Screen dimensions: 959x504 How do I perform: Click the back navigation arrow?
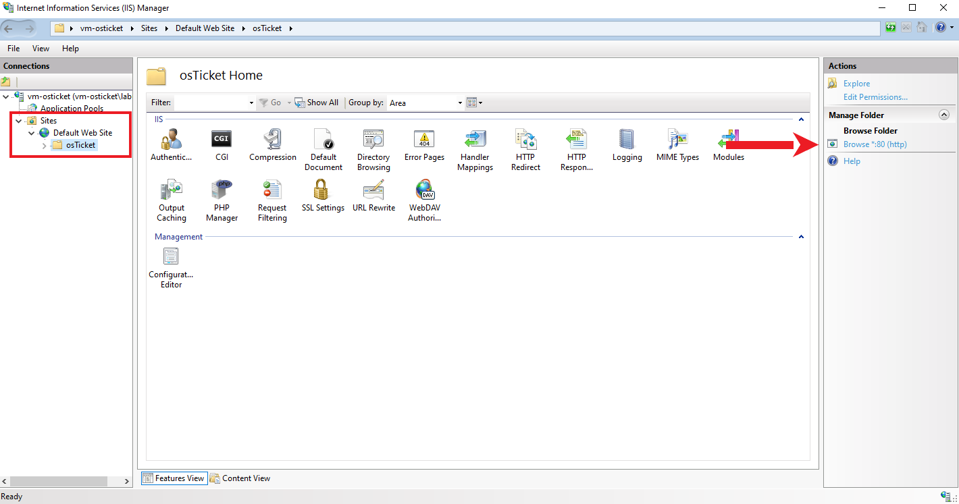9,28
